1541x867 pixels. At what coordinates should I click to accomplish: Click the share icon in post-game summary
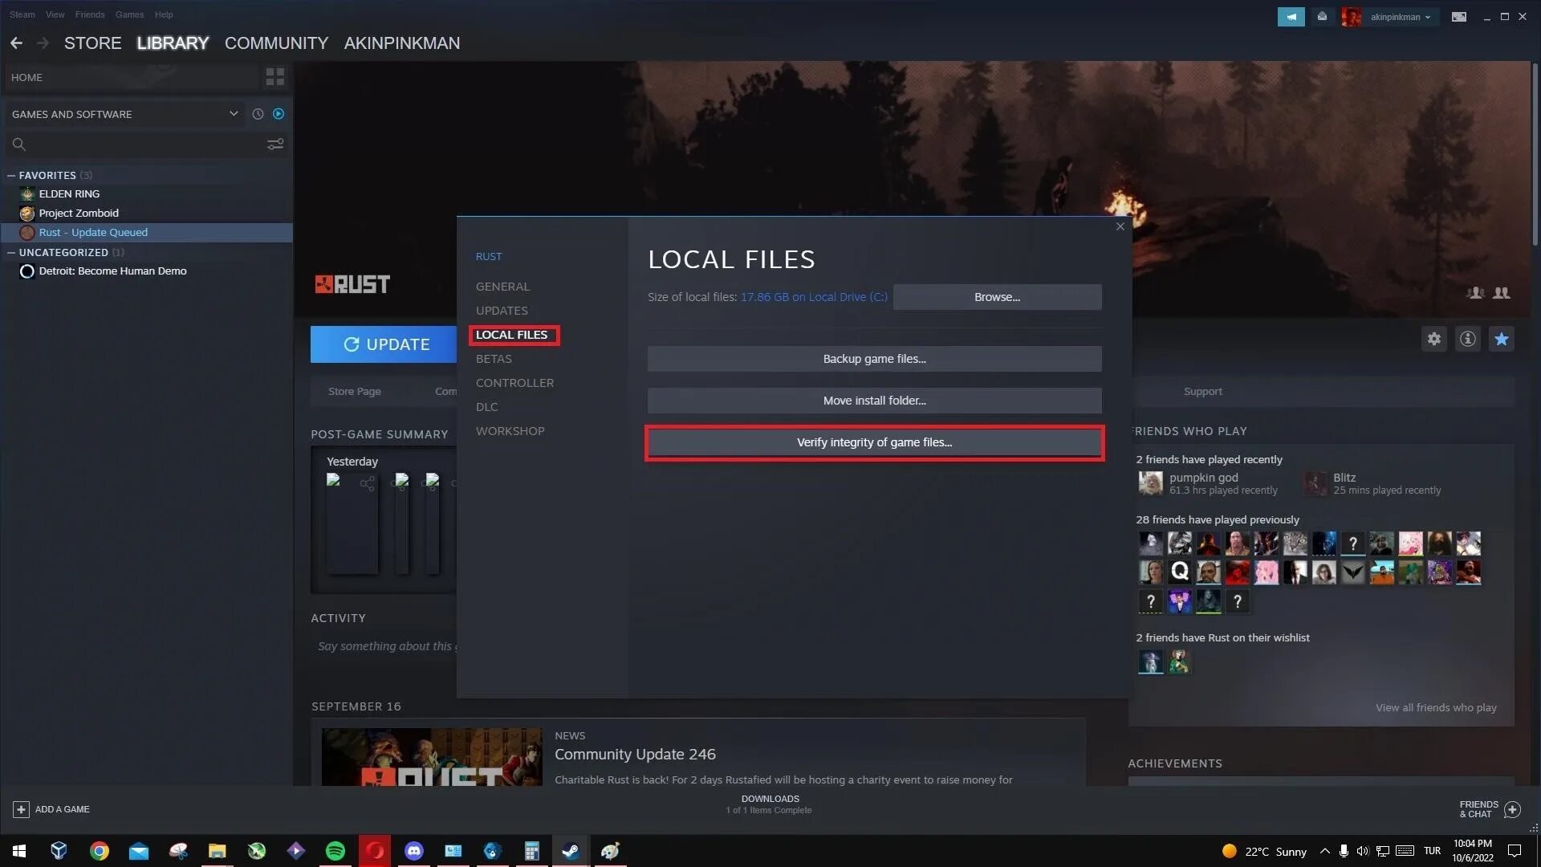pos(367,483)
